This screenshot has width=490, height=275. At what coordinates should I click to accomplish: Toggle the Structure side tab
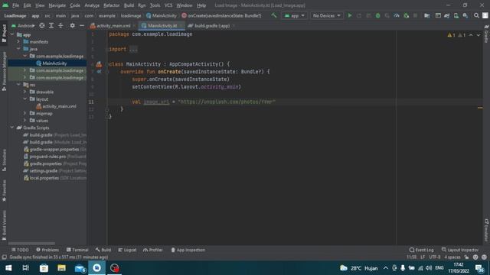pyautogui.click(x=4, y=160)
